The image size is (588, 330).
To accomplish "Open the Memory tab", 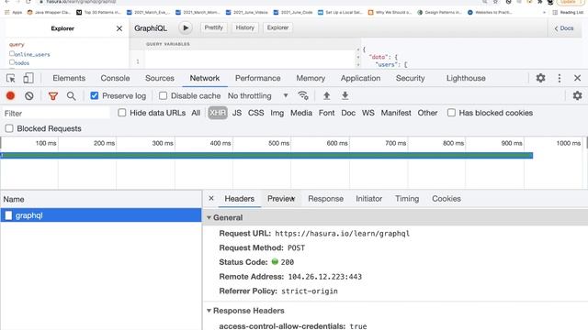I will [x=311, y=78].
